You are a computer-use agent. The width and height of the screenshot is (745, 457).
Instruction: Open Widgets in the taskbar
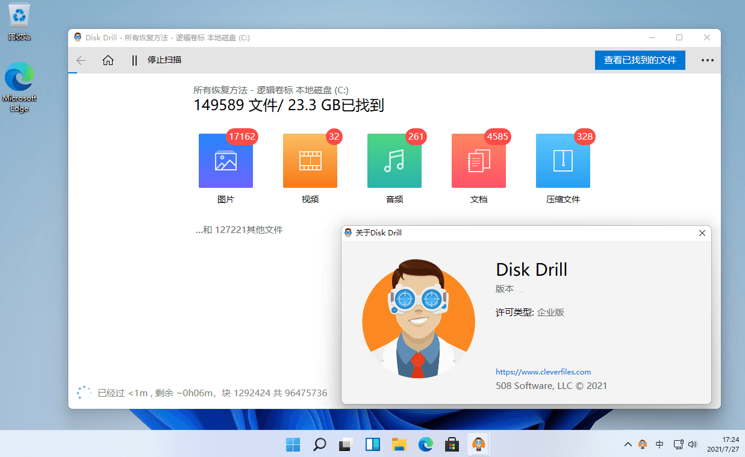pyautogui.click(x=373, y=444)
